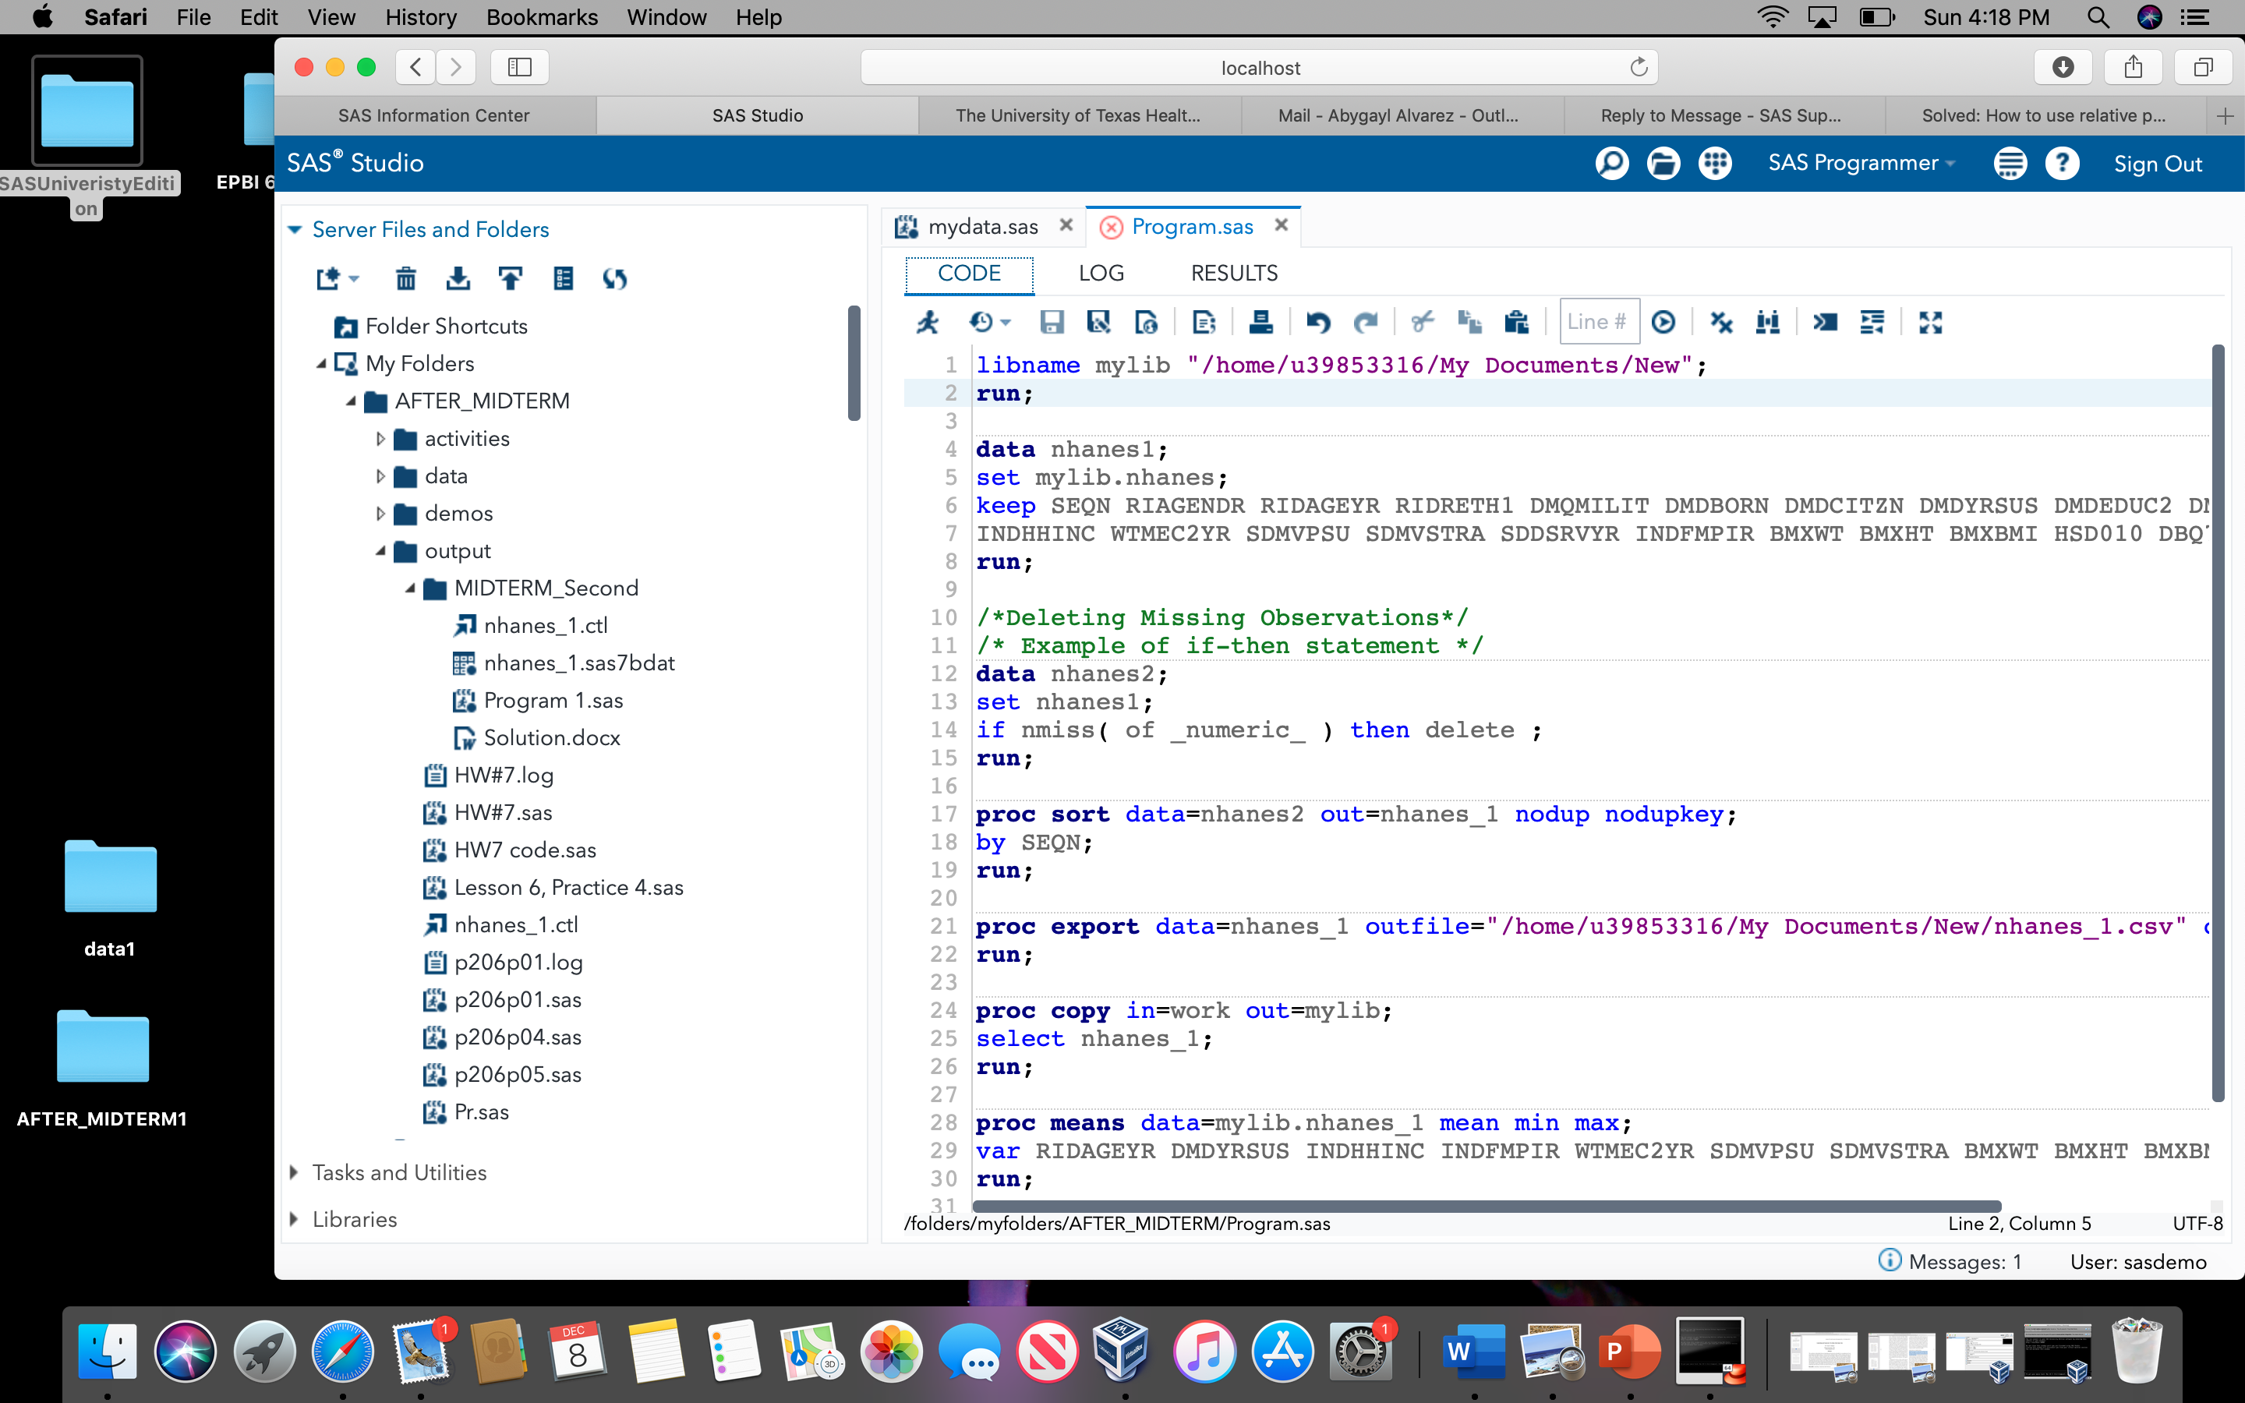The width and height of the screenshot is (2245, 1403).
Task: Click the Undo arrow in code toolbar
Action: pos(1317,322)
